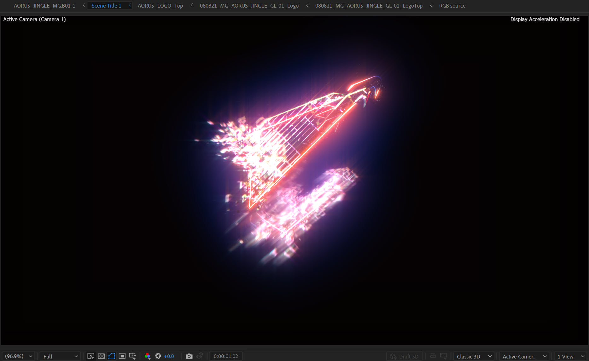The height and width of the screenshot is (361, 589).
Task: Toggle mask and shape path visibility
Action: 112,356
